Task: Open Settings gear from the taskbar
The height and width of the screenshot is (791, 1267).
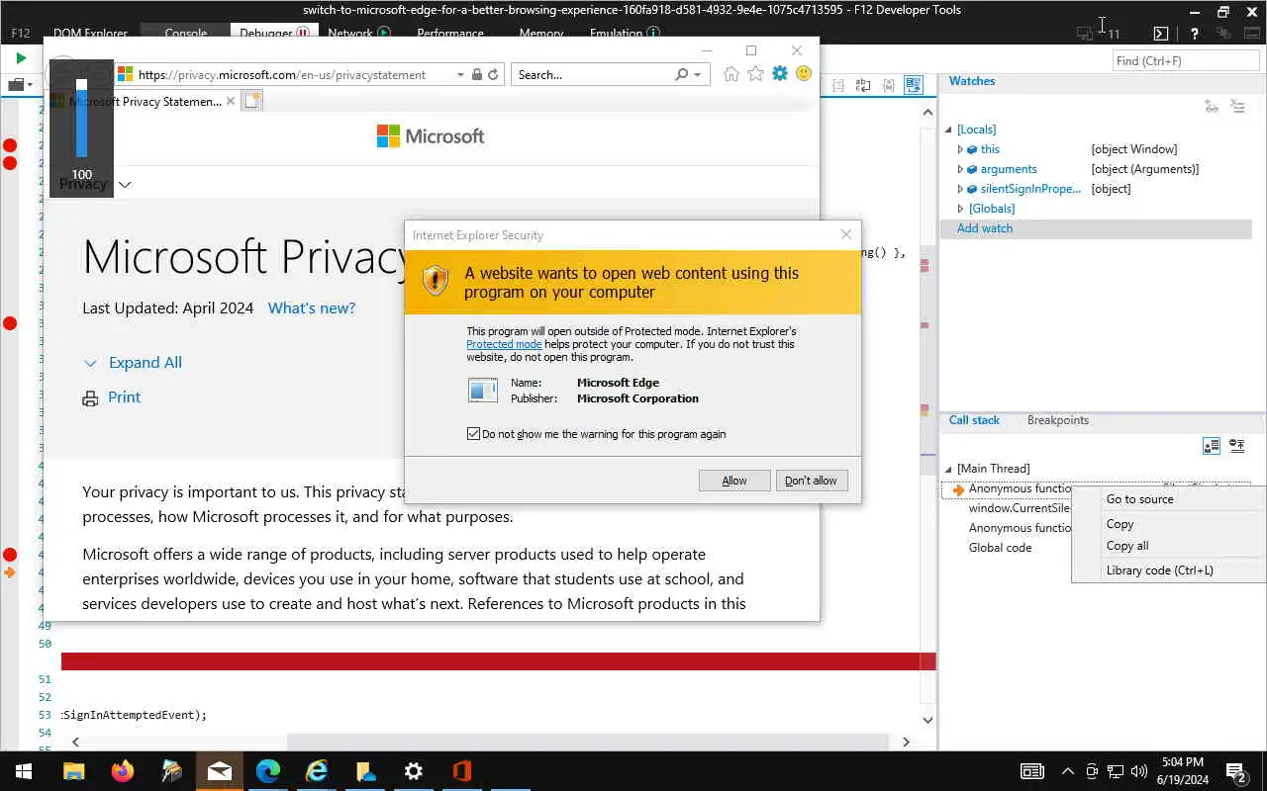Action: (x=414, y=771)
